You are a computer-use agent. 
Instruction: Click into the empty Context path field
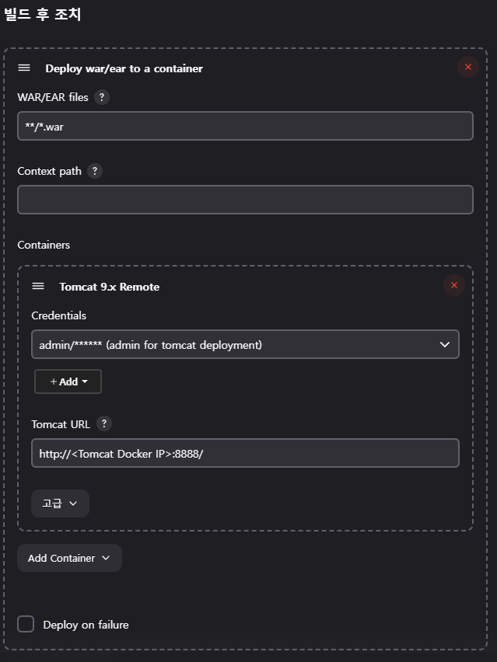[x=245, y=200]
